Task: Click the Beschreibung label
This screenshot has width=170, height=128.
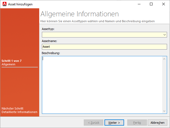Action: 51,53
